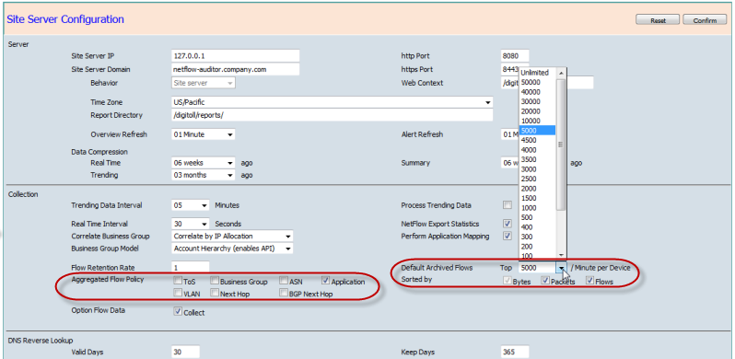The width and height of the screenshot is (735, 359).
Task: Enable the ToS aggregated flow checkbox
Action: tap(178, 281)
